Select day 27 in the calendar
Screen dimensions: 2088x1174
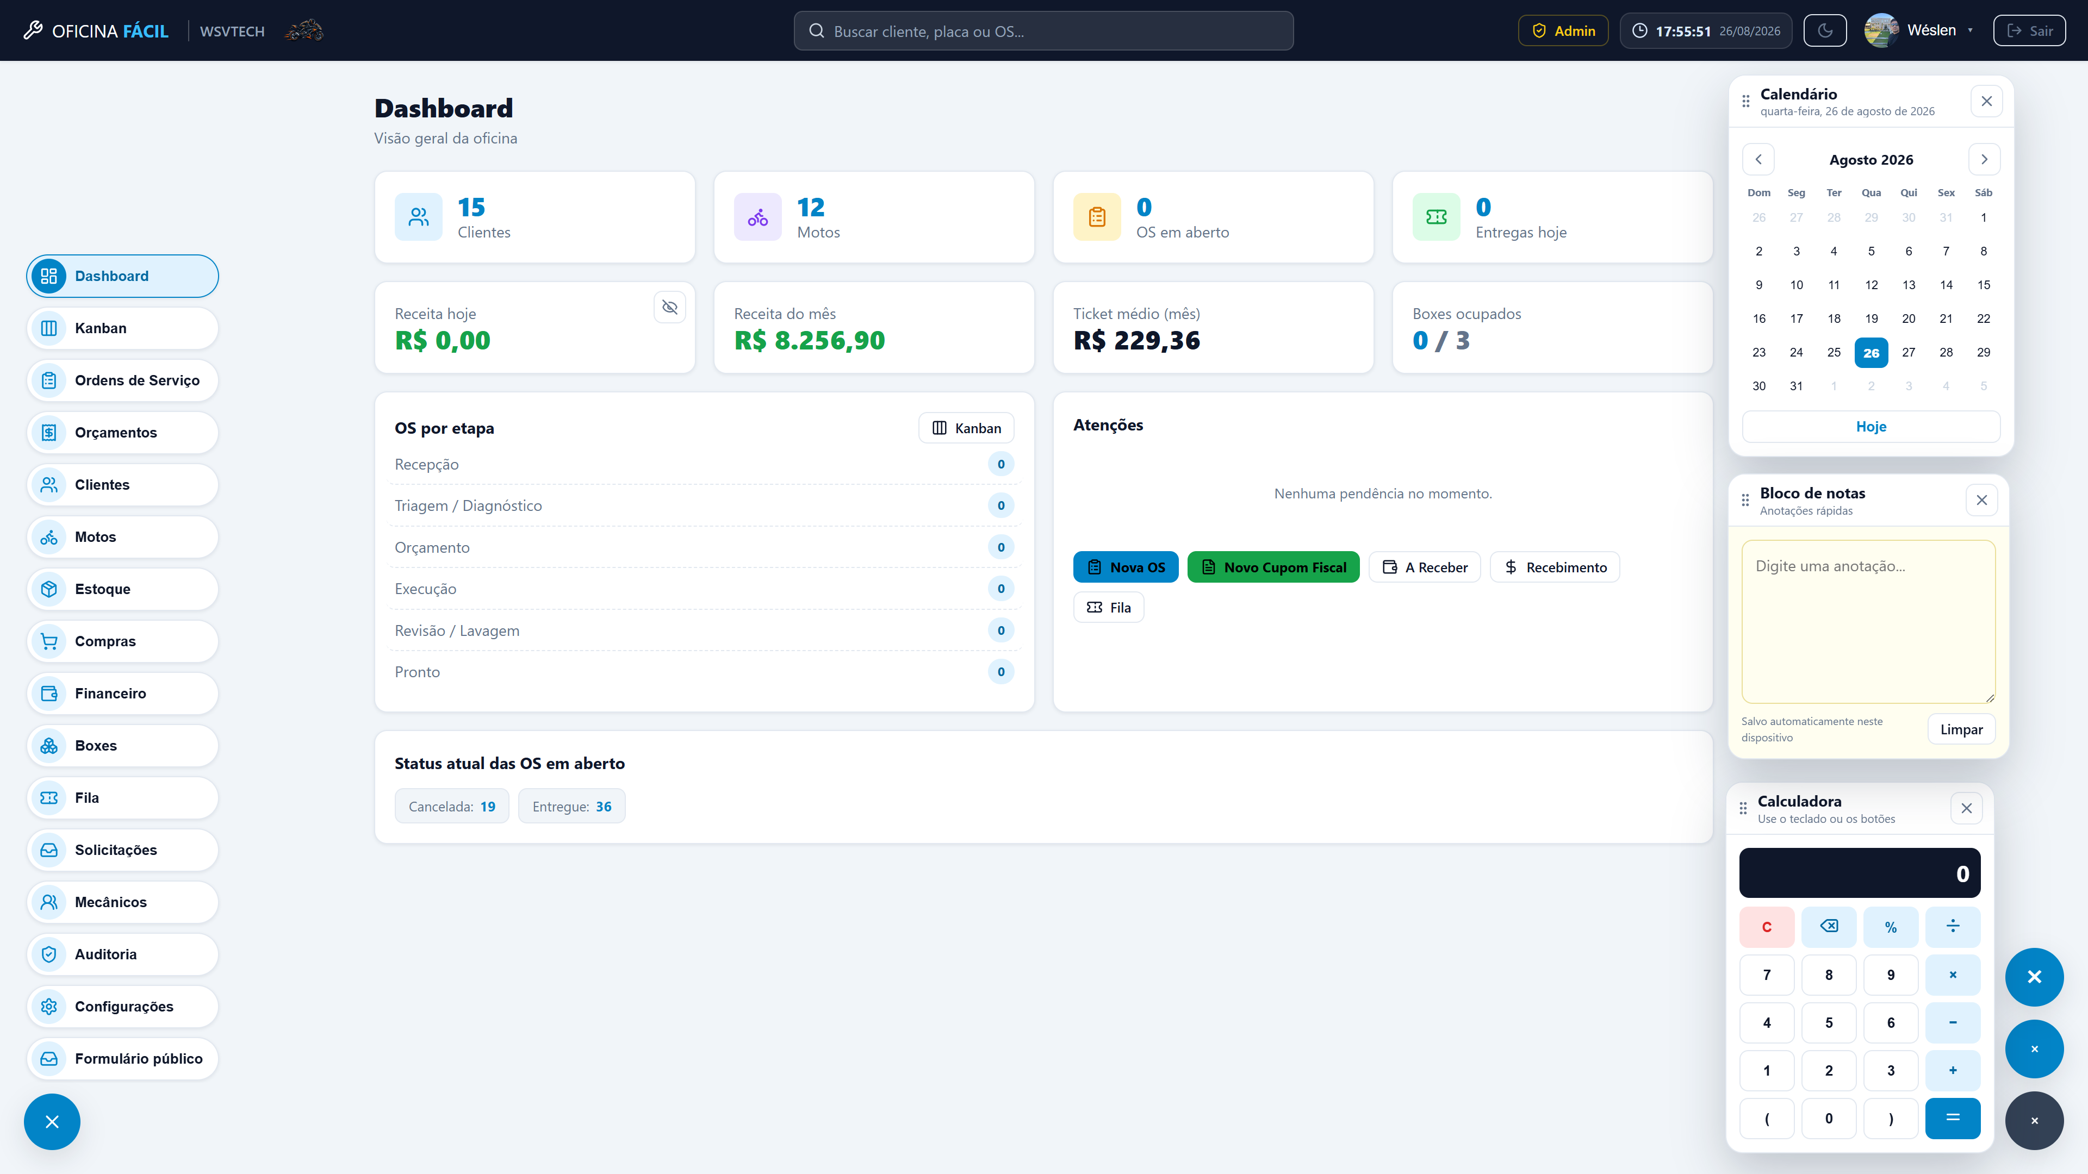click(x=1908, y=352)
